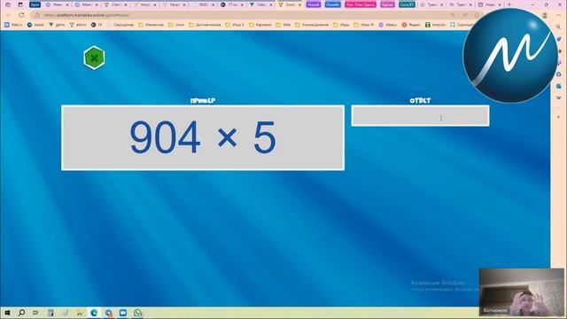Open WhatsApp from the taskbar
567x319 pixels.
(x=138, y=313)
